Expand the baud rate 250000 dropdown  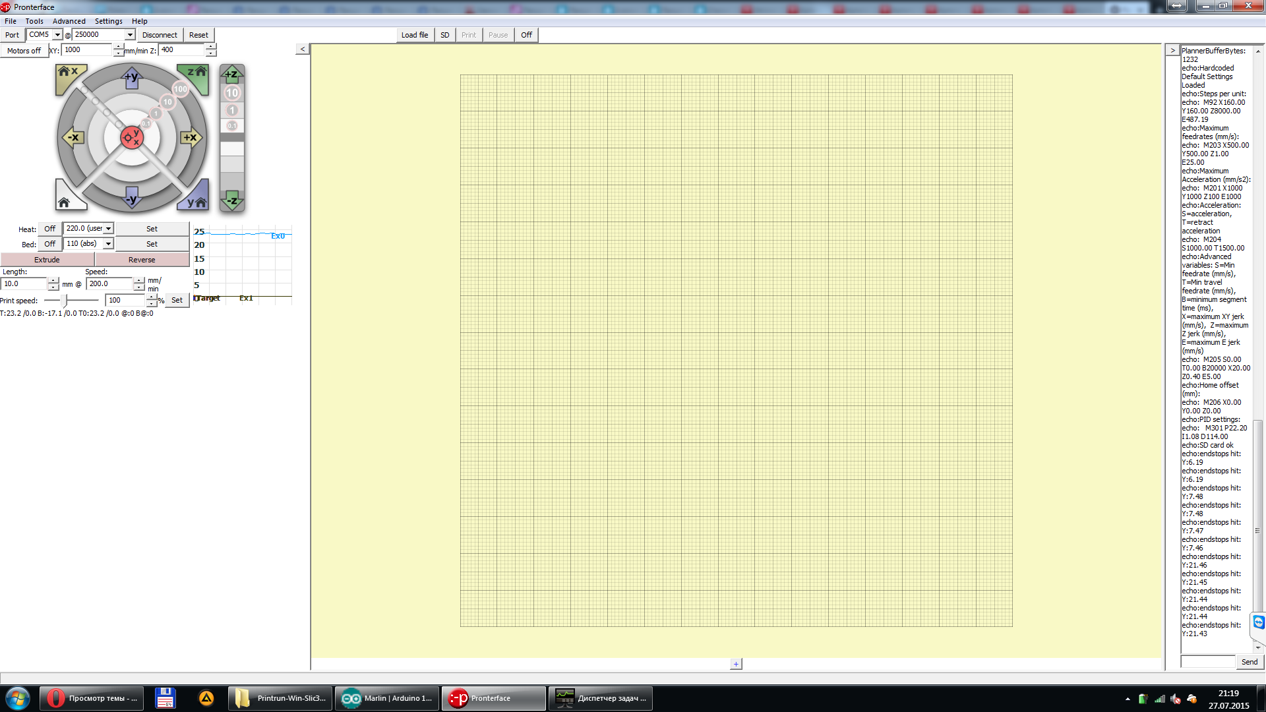click(130, 35)
